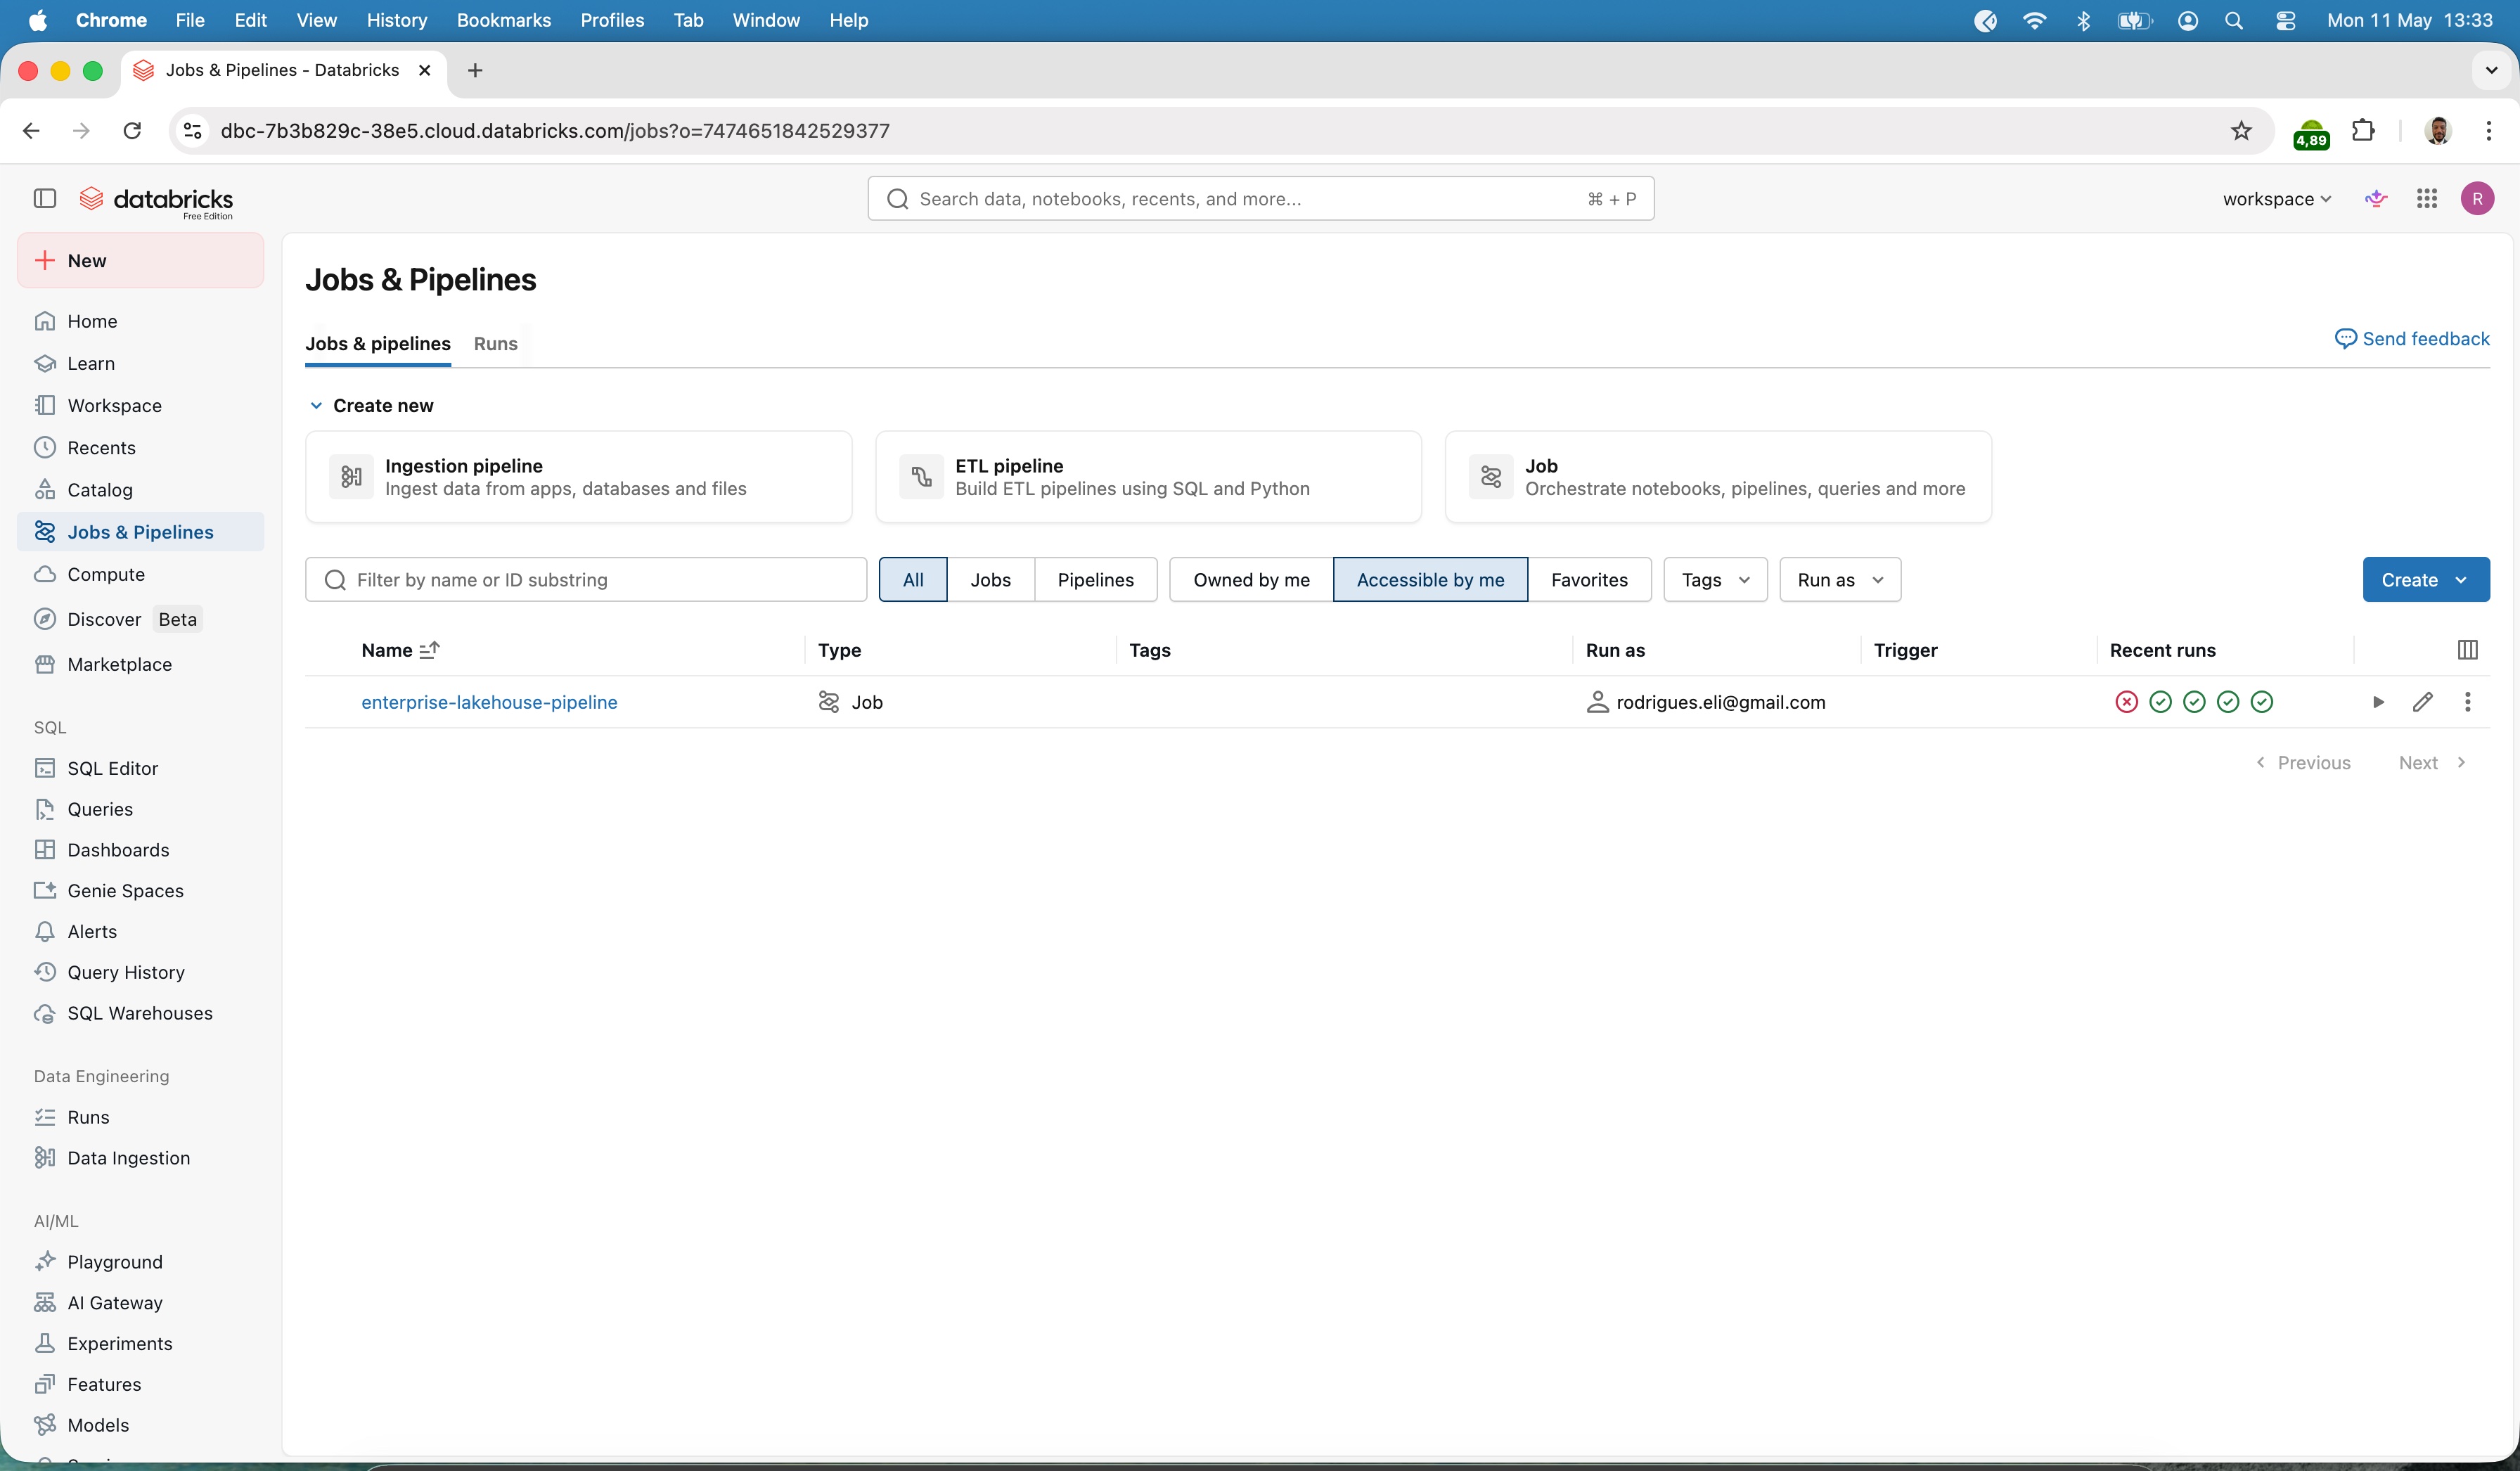Open the Run as filter dropdown
This screenshot has width=2520, height=1471.
[1840, 580]
